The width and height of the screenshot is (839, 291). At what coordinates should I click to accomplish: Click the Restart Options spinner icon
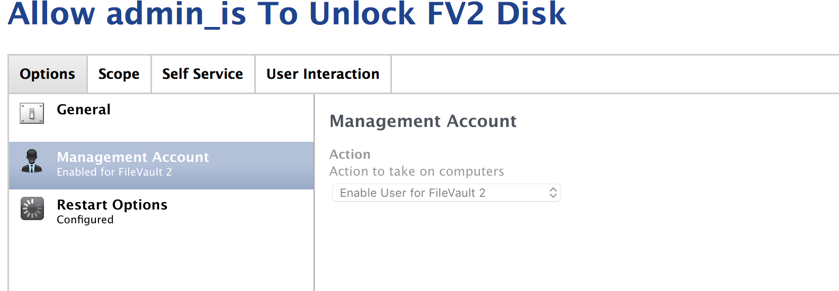pyautogui.click(x=32, y=208)
